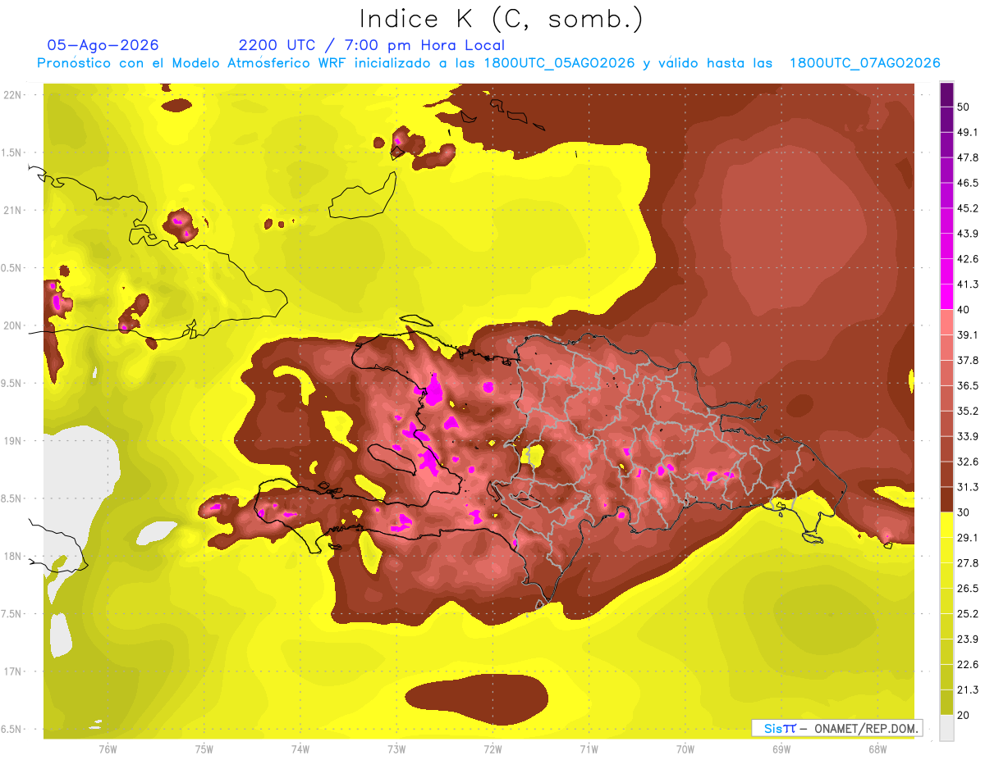
Task: Click the legend value "43.9"
Action: tap(968, 234)
